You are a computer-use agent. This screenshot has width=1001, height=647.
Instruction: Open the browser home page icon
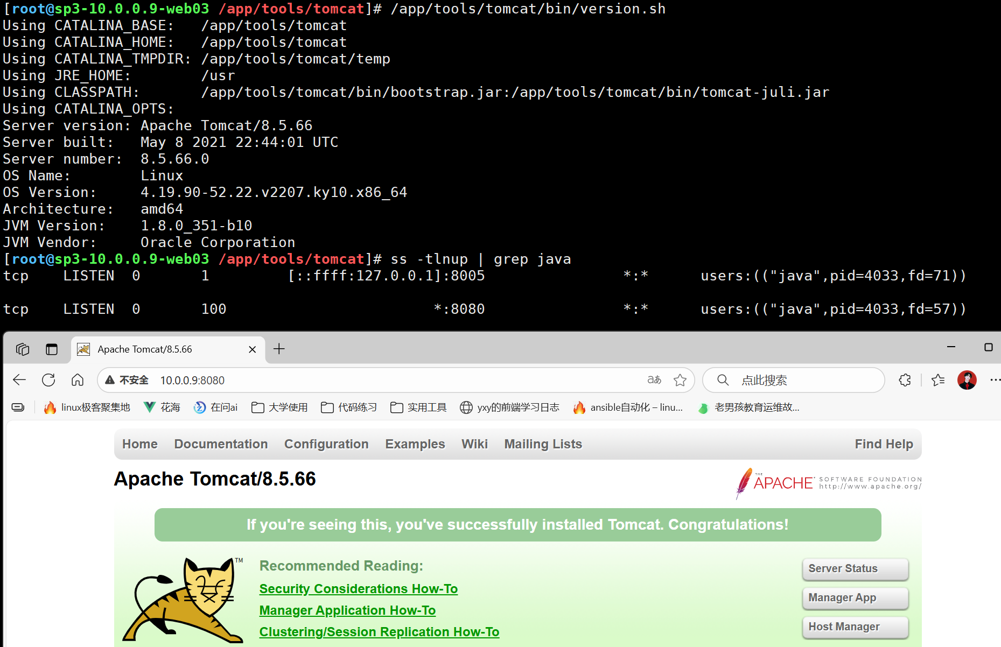78,380
